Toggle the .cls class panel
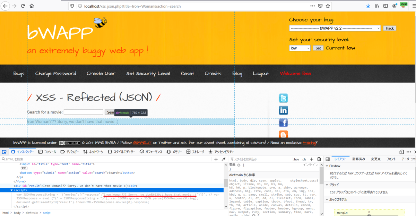The image size is (416, 216). point(304,159)
